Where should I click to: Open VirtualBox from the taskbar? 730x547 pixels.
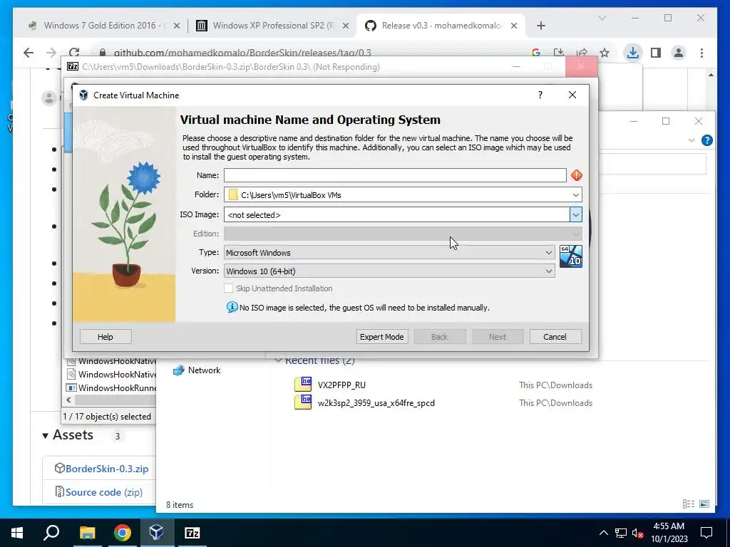coord(157,533)
